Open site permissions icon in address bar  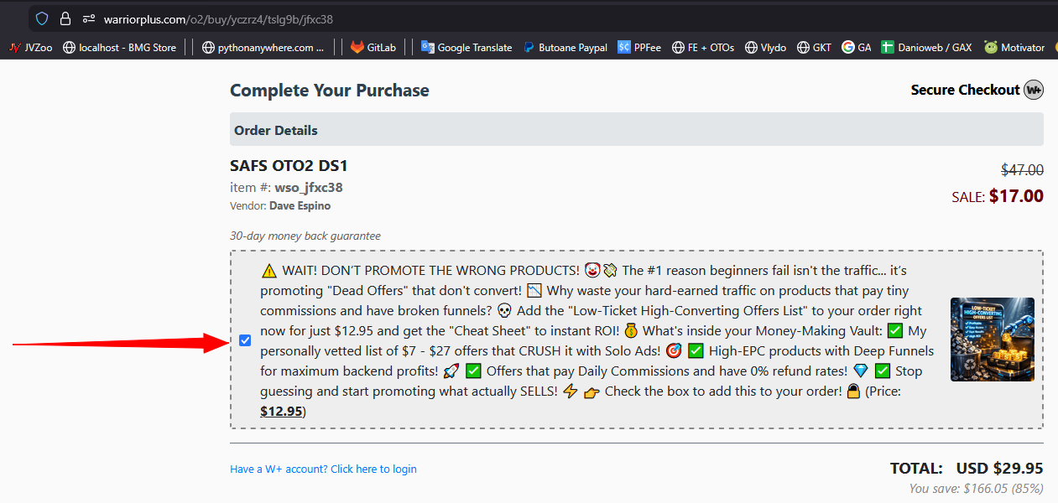click(x=88, y=18)
